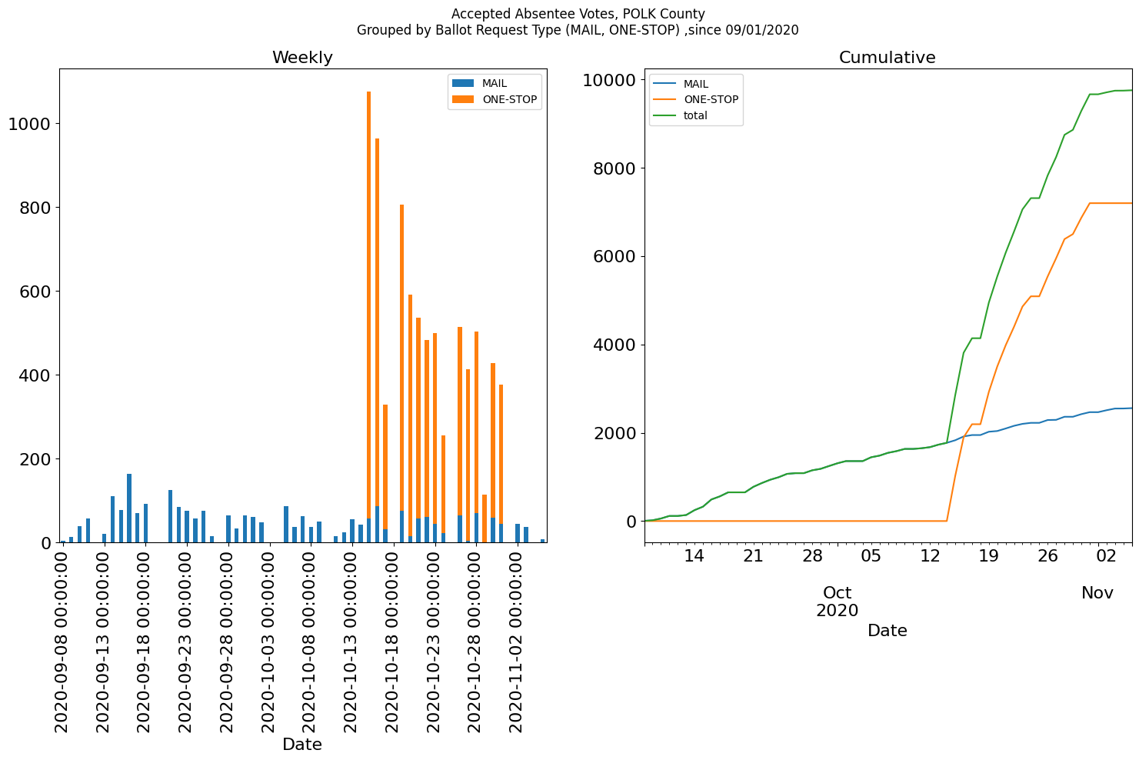
Task: Click the Weekly y-axis label '400'
Action: (x=36, y=375)
